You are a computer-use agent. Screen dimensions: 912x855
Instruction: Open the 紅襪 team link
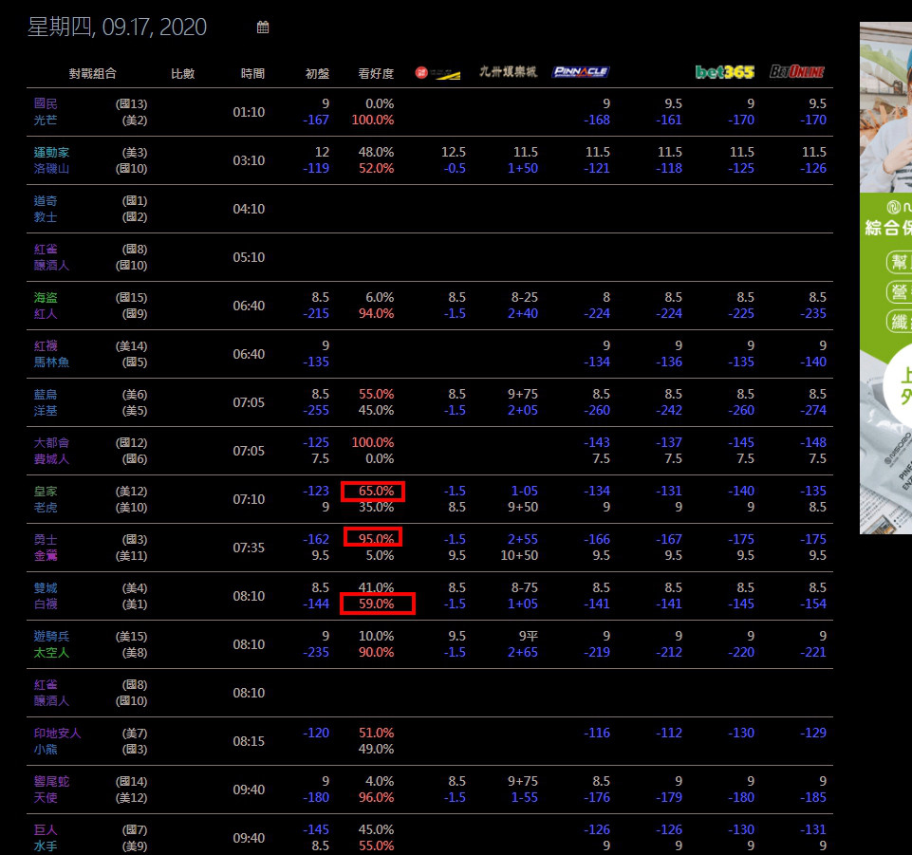[46, 345]
